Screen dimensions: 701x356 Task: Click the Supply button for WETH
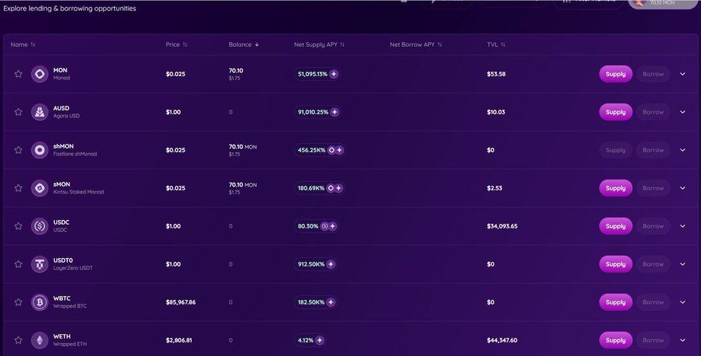[x=615, y=340]
